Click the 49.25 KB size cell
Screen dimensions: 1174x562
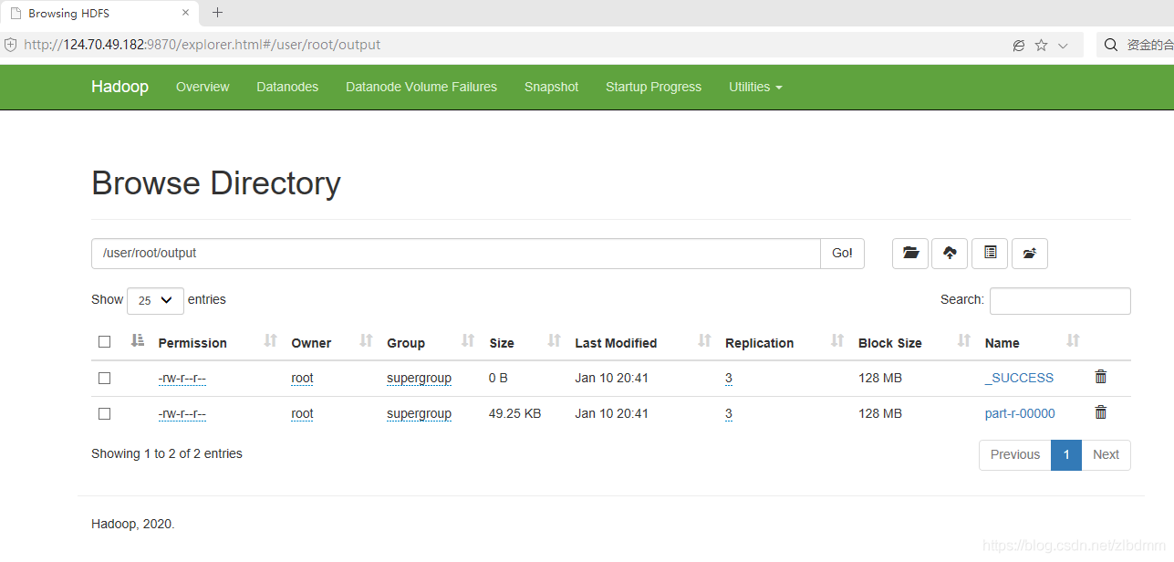click(515, 413)
